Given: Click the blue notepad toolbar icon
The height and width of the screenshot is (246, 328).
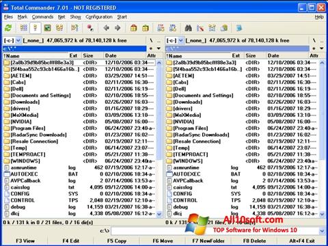Looking at the screenshot, I should (239, 28).
